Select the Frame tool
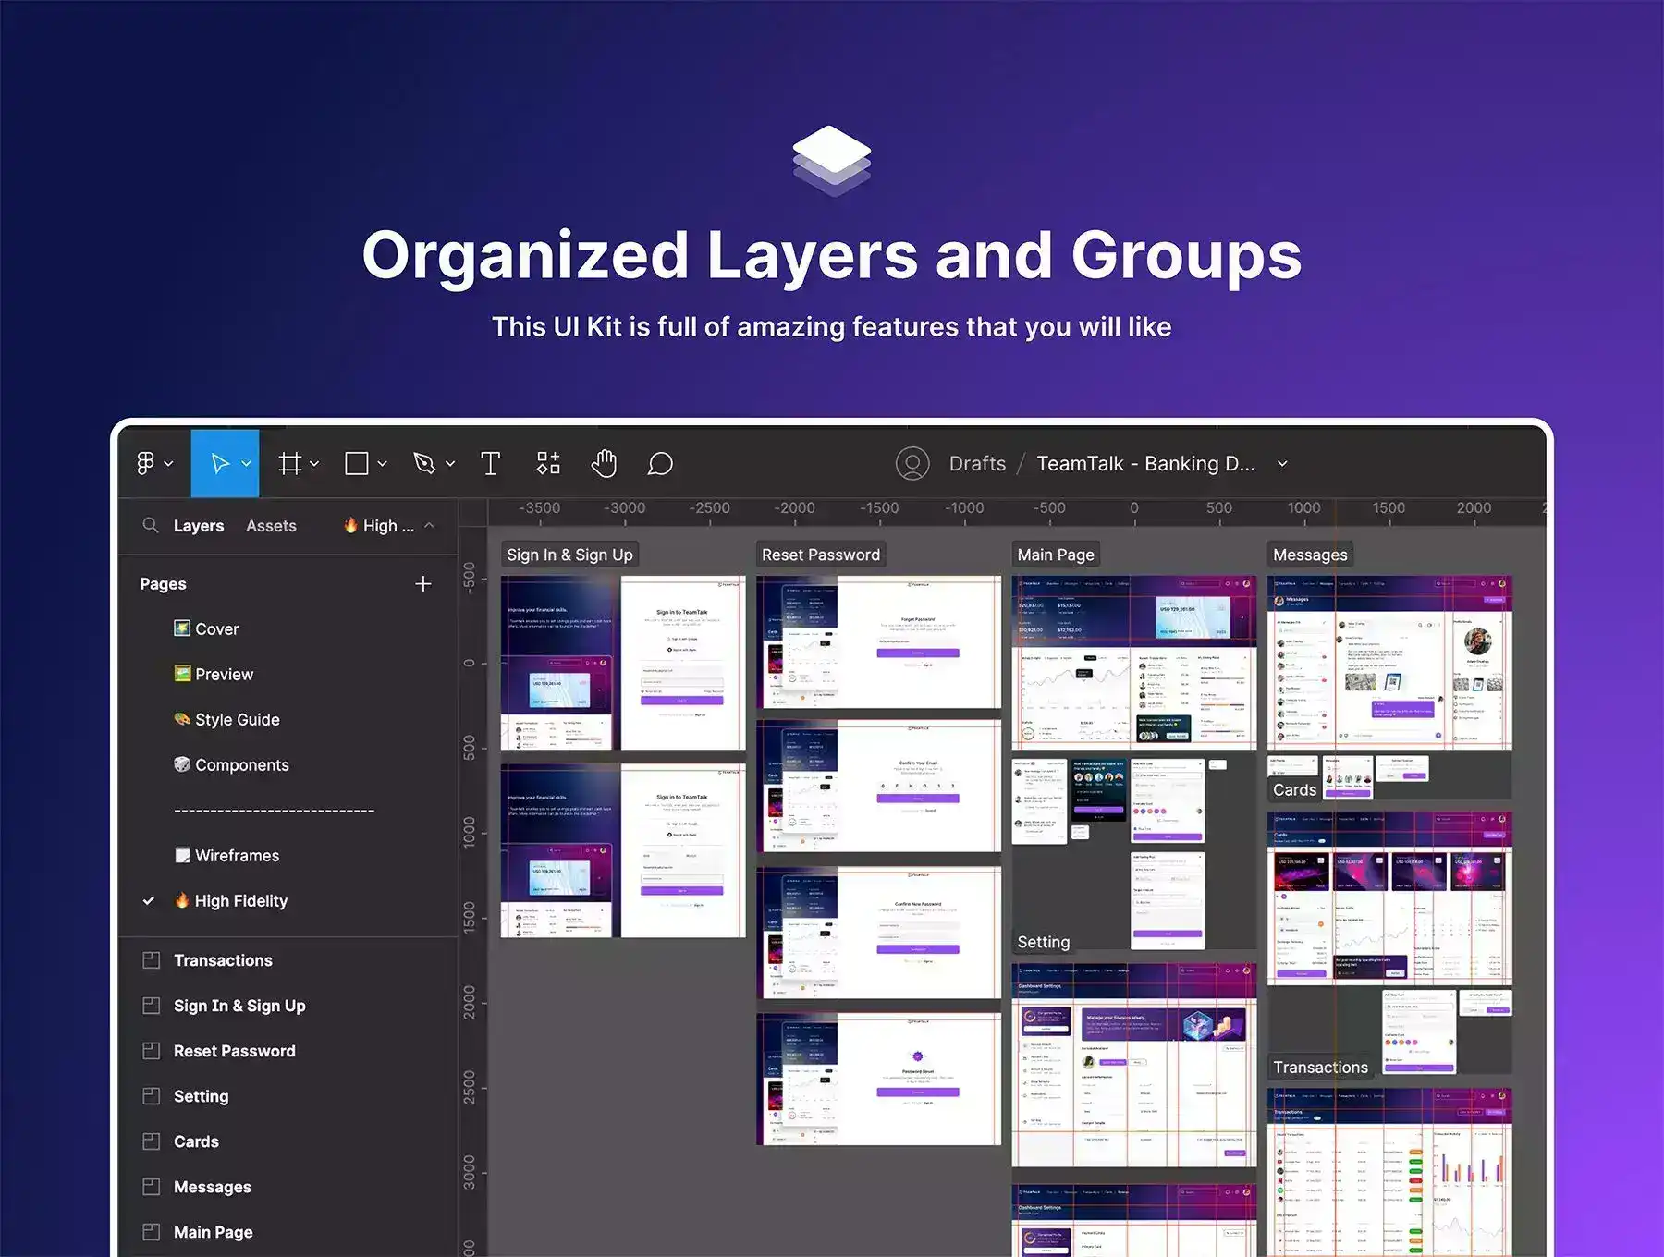1664x1257 pixels. (290, 463)
